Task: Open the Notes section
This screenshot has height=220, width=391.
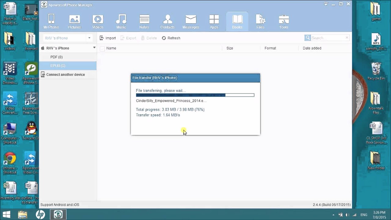Action: tap(144, 21)
